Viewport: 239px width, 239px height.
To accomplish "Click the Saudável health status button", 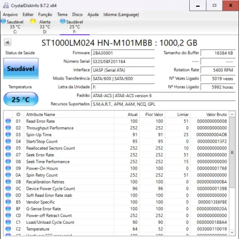I will click(x=21, y=68).
